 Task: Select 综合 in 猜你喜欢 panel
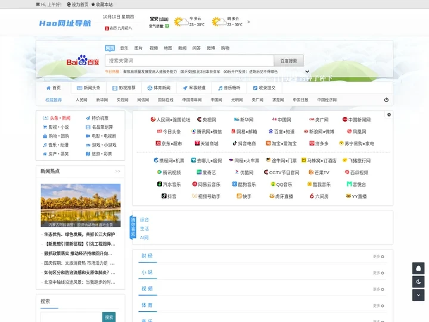[x=144, y=220]
